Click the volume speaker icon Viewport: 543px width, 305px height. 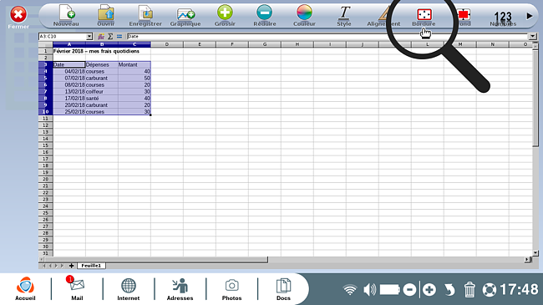point(369,289)
